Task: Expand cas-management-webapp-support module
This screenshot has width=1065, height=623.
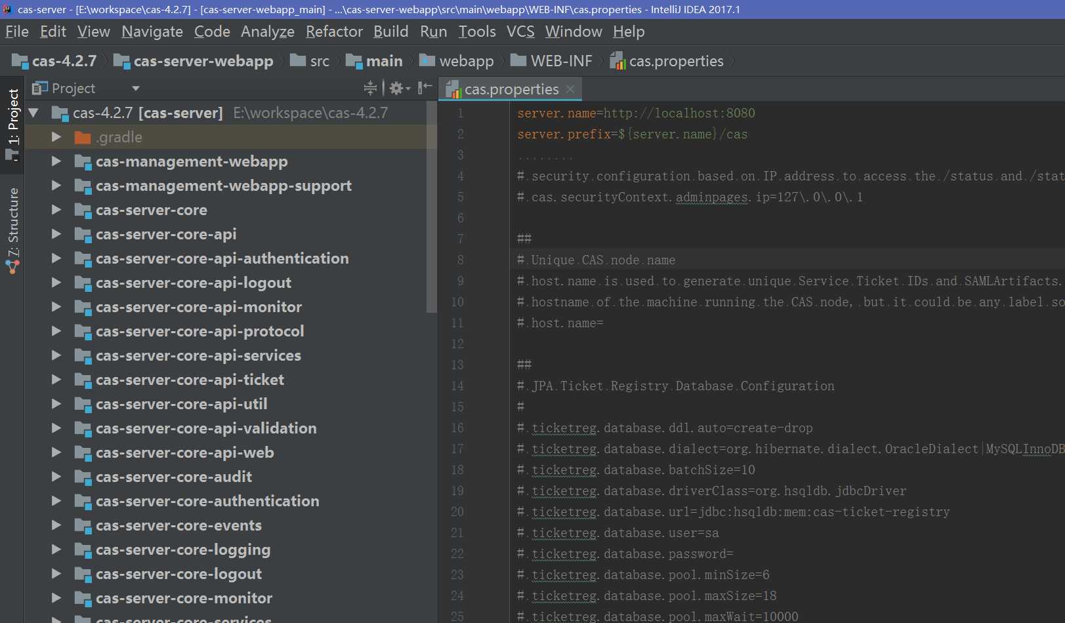Action: (56, 186)
